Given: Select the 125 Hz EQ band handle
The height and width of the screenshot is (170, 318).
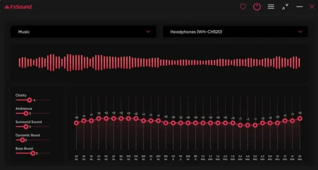Looking at the screenshot, I should pyautogui.click(x=136, y=119).
